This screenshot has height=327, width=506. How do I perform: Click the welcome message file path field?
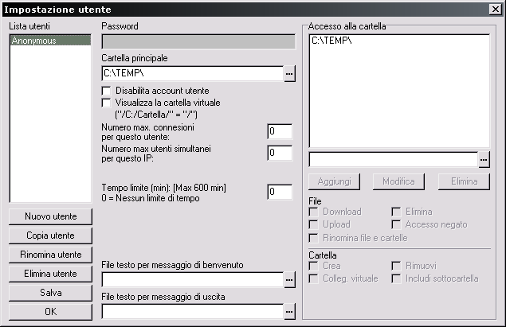pyautogui.click(x=192, y=279)
